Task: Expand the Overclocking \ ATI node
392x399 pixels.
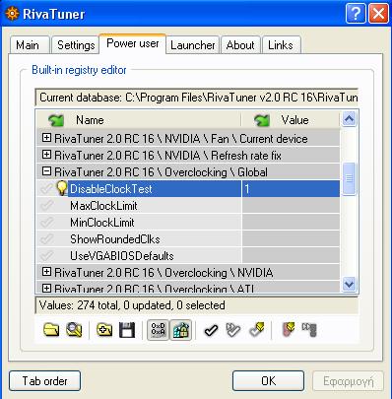Action: (46, 288)
